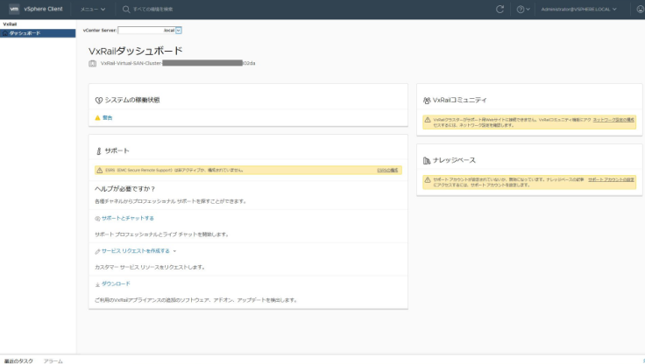Click the vSphere Client title text

click(43, 9)
